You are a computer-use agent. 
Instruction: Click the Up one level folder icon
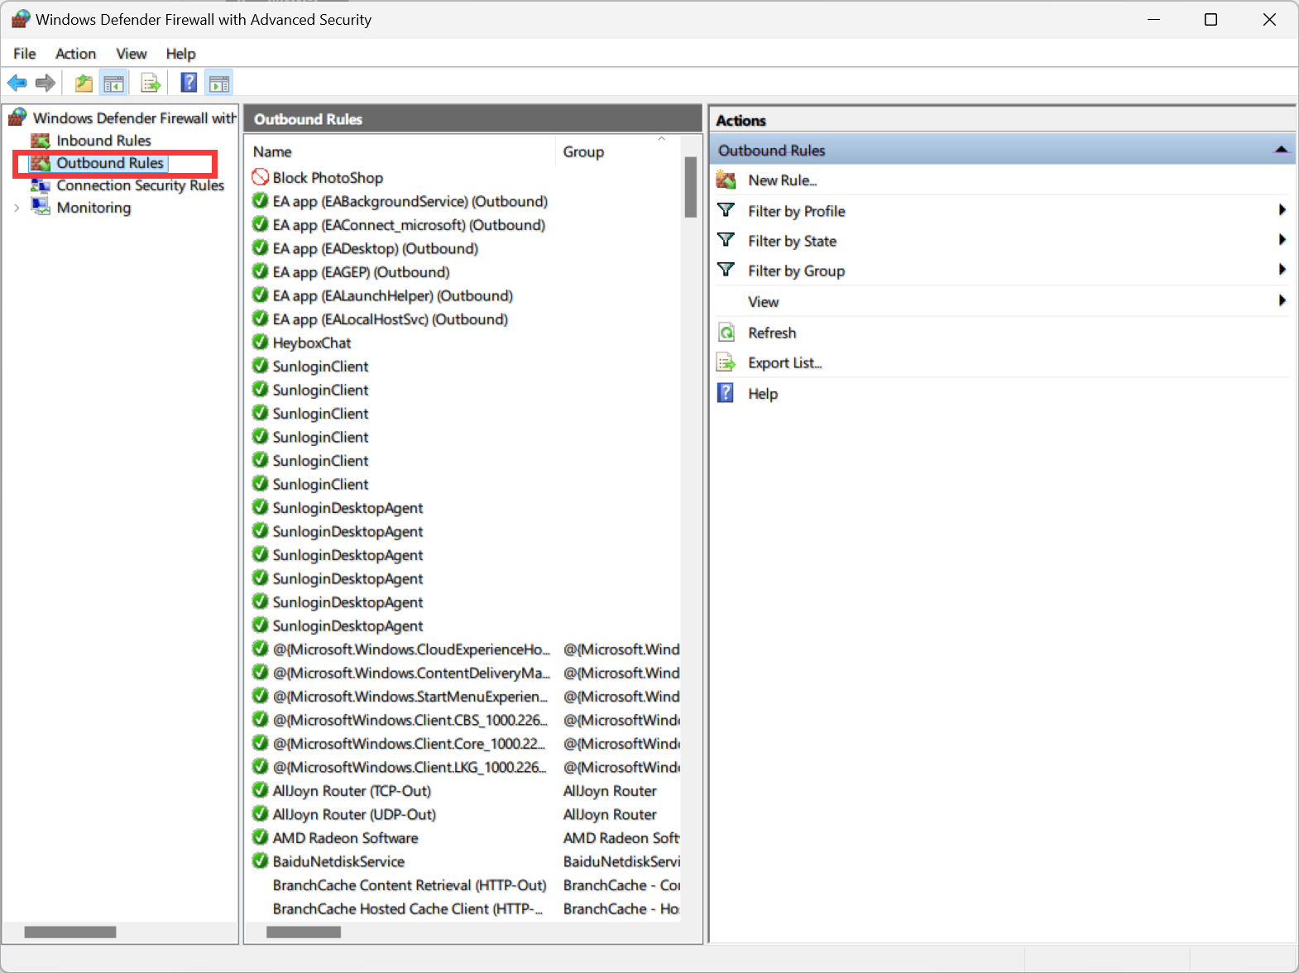pos(84,83)
